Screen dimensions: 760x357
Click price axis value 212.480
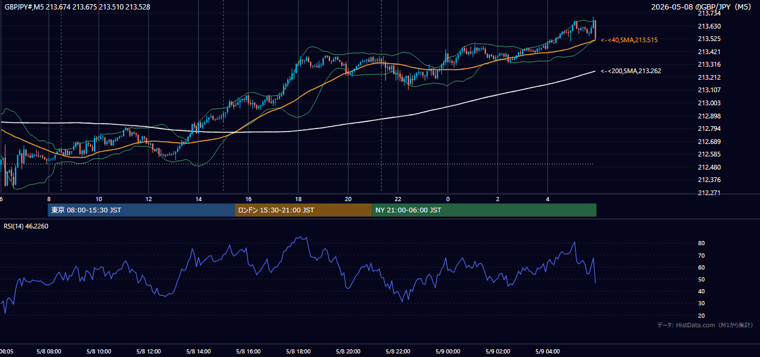click(709, 167)
